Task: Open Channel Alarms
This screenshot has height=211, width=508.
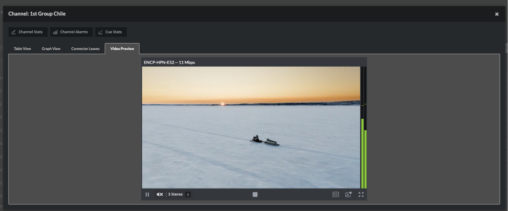Action: point(71,32)
